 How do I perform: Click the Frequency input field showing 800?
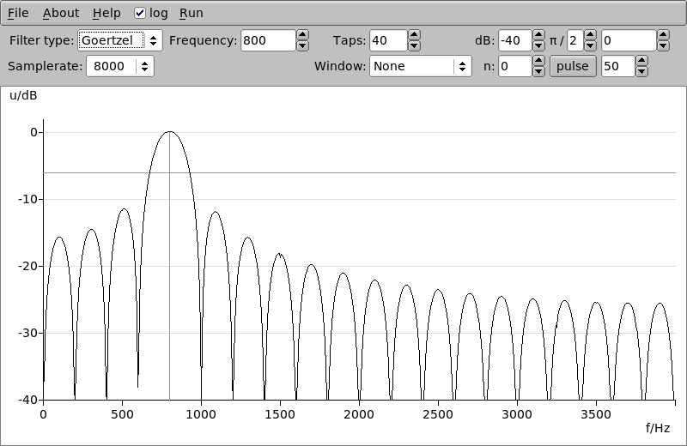(268, 40)
